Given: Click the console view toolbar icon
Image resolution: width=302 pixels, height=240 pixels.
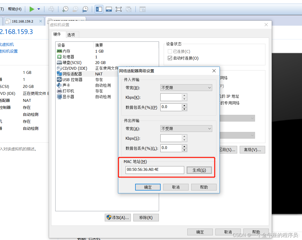Looking at the screenshot, I should pos(142,9).
